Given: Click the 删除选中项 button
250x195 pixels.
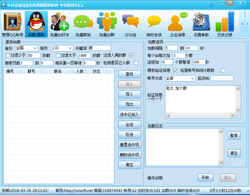Looking at the screenshot, I should (x=130, y=155).
